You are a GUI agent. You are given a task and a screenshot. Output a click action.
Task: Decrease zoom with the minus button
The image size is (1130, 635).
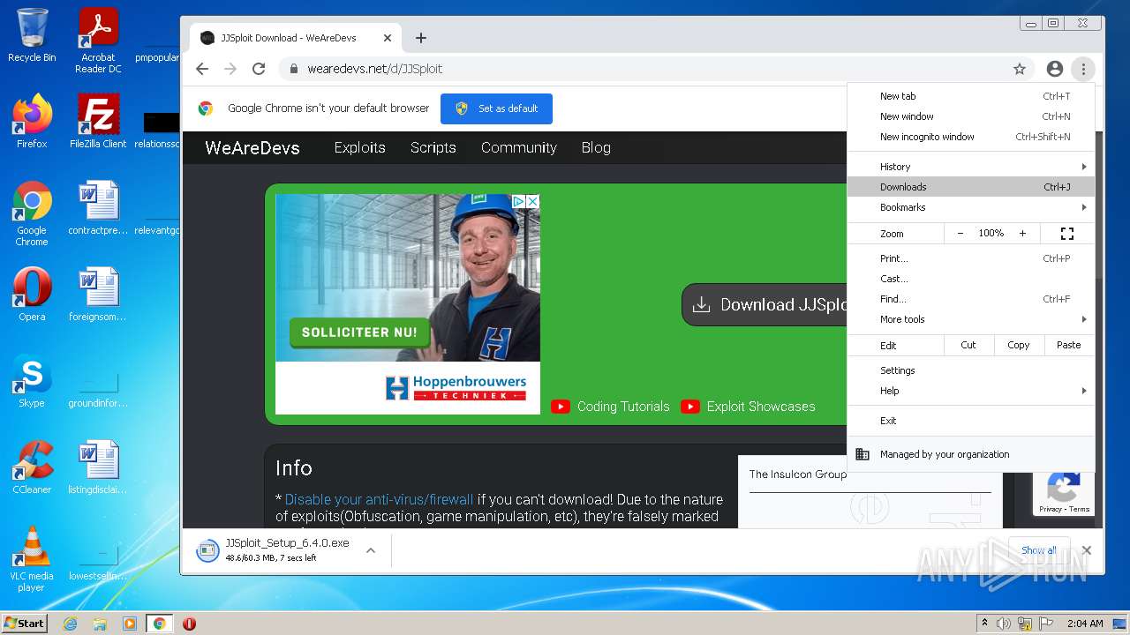pos(960,234)
